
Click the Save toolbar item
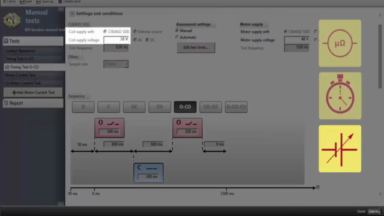point(26,2)
